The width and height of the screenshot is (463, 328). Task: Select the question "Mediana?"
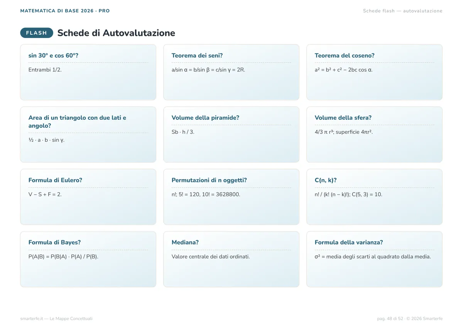(185, 242)
